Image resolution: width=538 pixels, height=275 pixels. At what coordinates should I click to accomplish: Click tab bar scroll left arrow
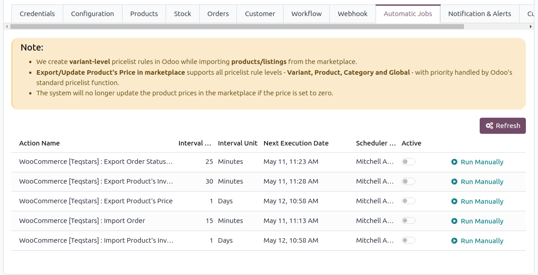click(x=7, y=26)
